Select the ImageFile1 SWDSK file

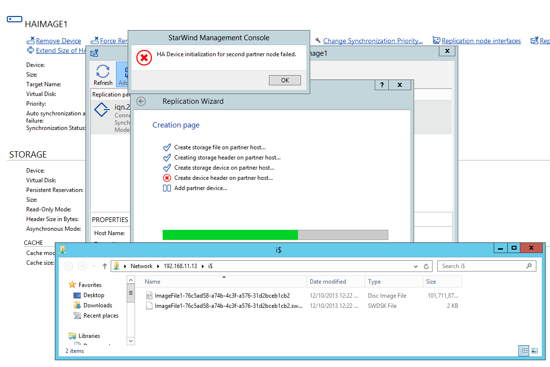click(x=301, y=306)
